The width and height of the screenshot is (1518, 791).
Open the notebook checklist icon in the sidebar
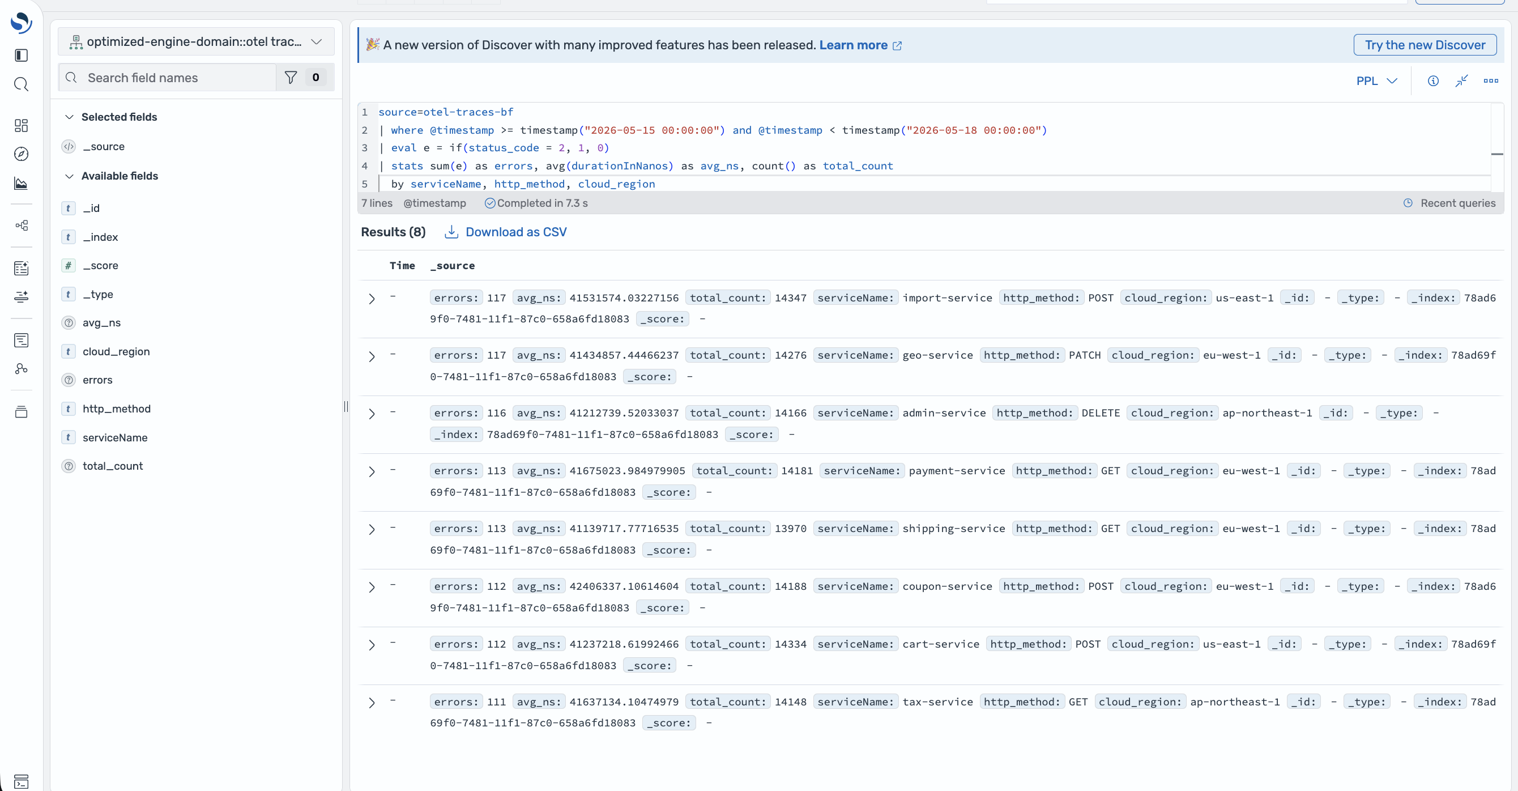tap(21, 268)
